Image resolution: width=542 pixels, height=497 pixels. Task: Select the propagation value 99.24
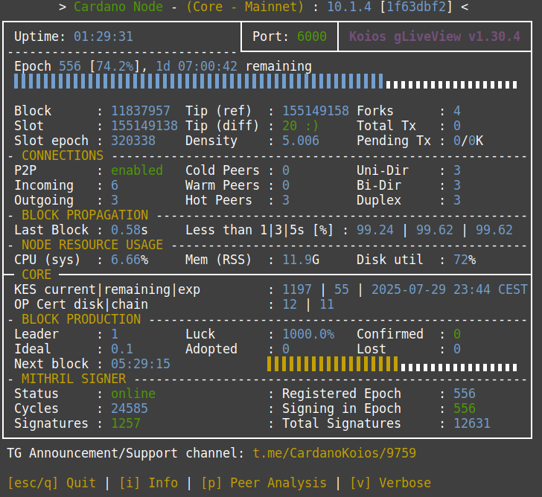tap(375, 230)
